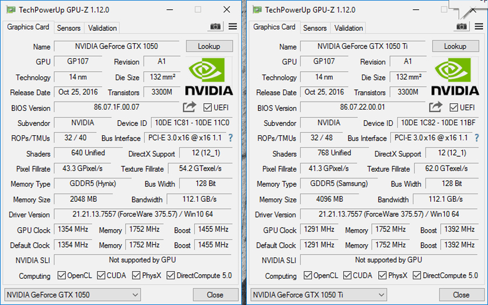
Task: Select Graphics Card tab in GTX 1050 Ti window
Action: [x=274, y=27]
